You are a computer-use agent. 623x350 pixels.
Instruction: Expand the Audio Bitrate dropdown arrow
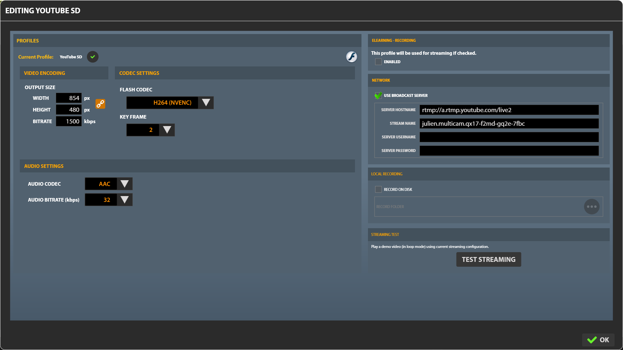(125, 200)
